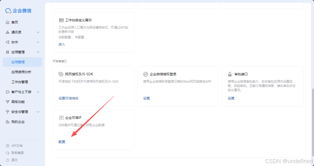Click the 网页授权及JS-SDK card icon
Image resolution: width=314 pixels, height=166 pixels.
(61, 74)
